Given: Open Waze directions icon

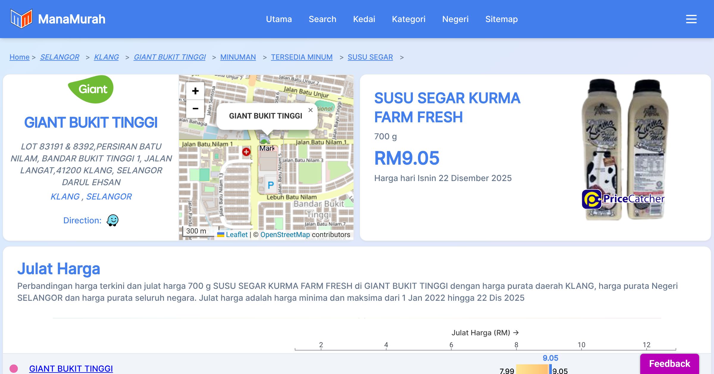Looking at the screenshot, I should click(112, 220).
